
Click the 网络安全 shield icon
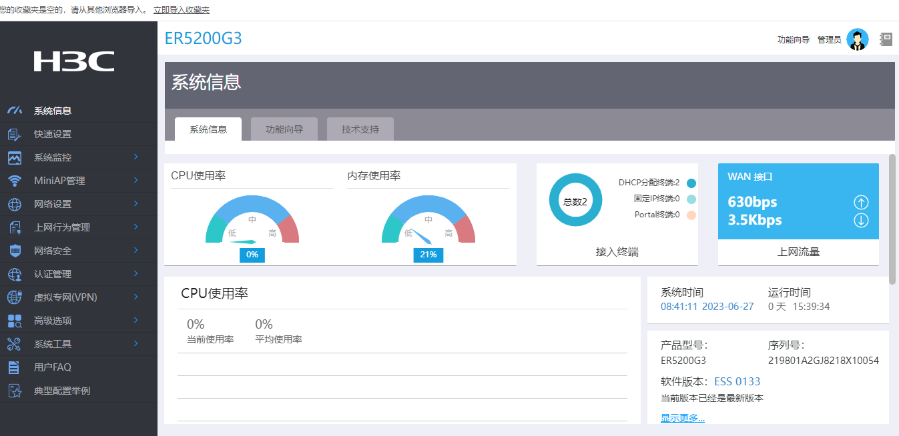coord(15,251)
